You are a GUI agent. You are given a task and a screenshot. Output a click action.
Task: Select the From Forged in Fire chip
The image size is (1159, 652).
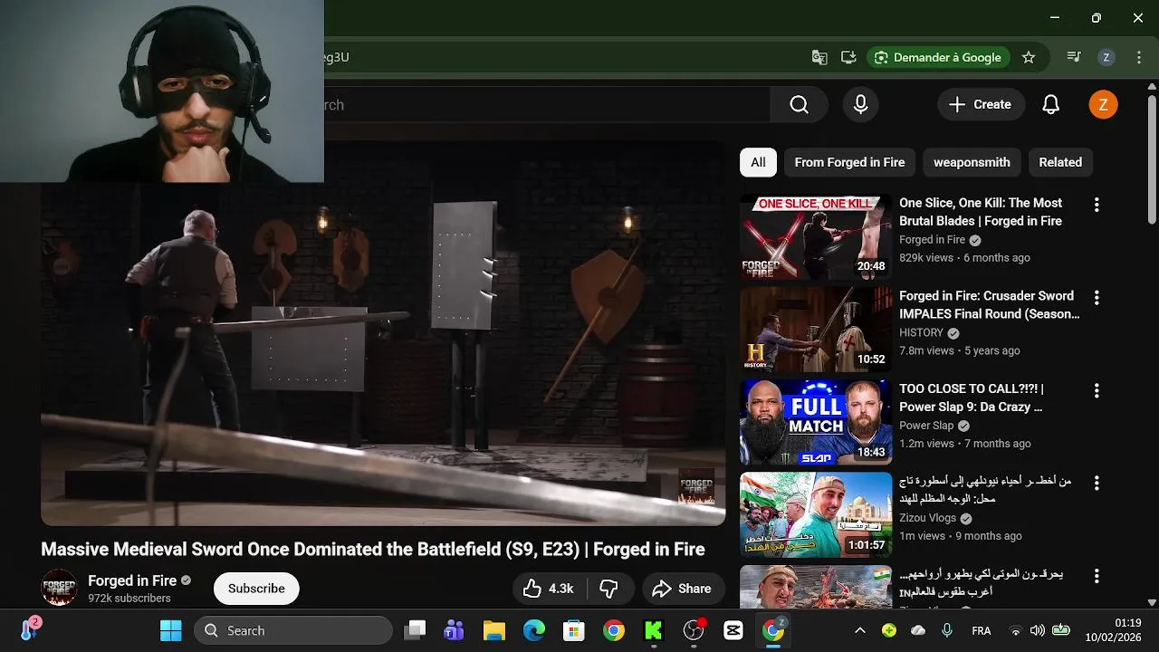coord(849,162)
